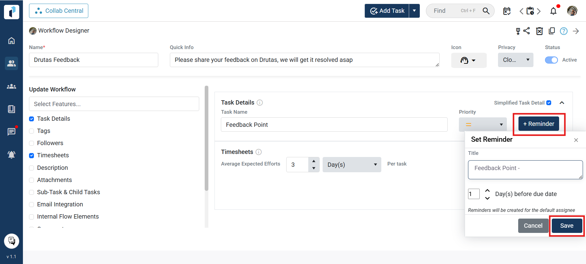Click the Cancel button in Set Reminder
This screenshot has height=264, width=586.
(533, 226)
